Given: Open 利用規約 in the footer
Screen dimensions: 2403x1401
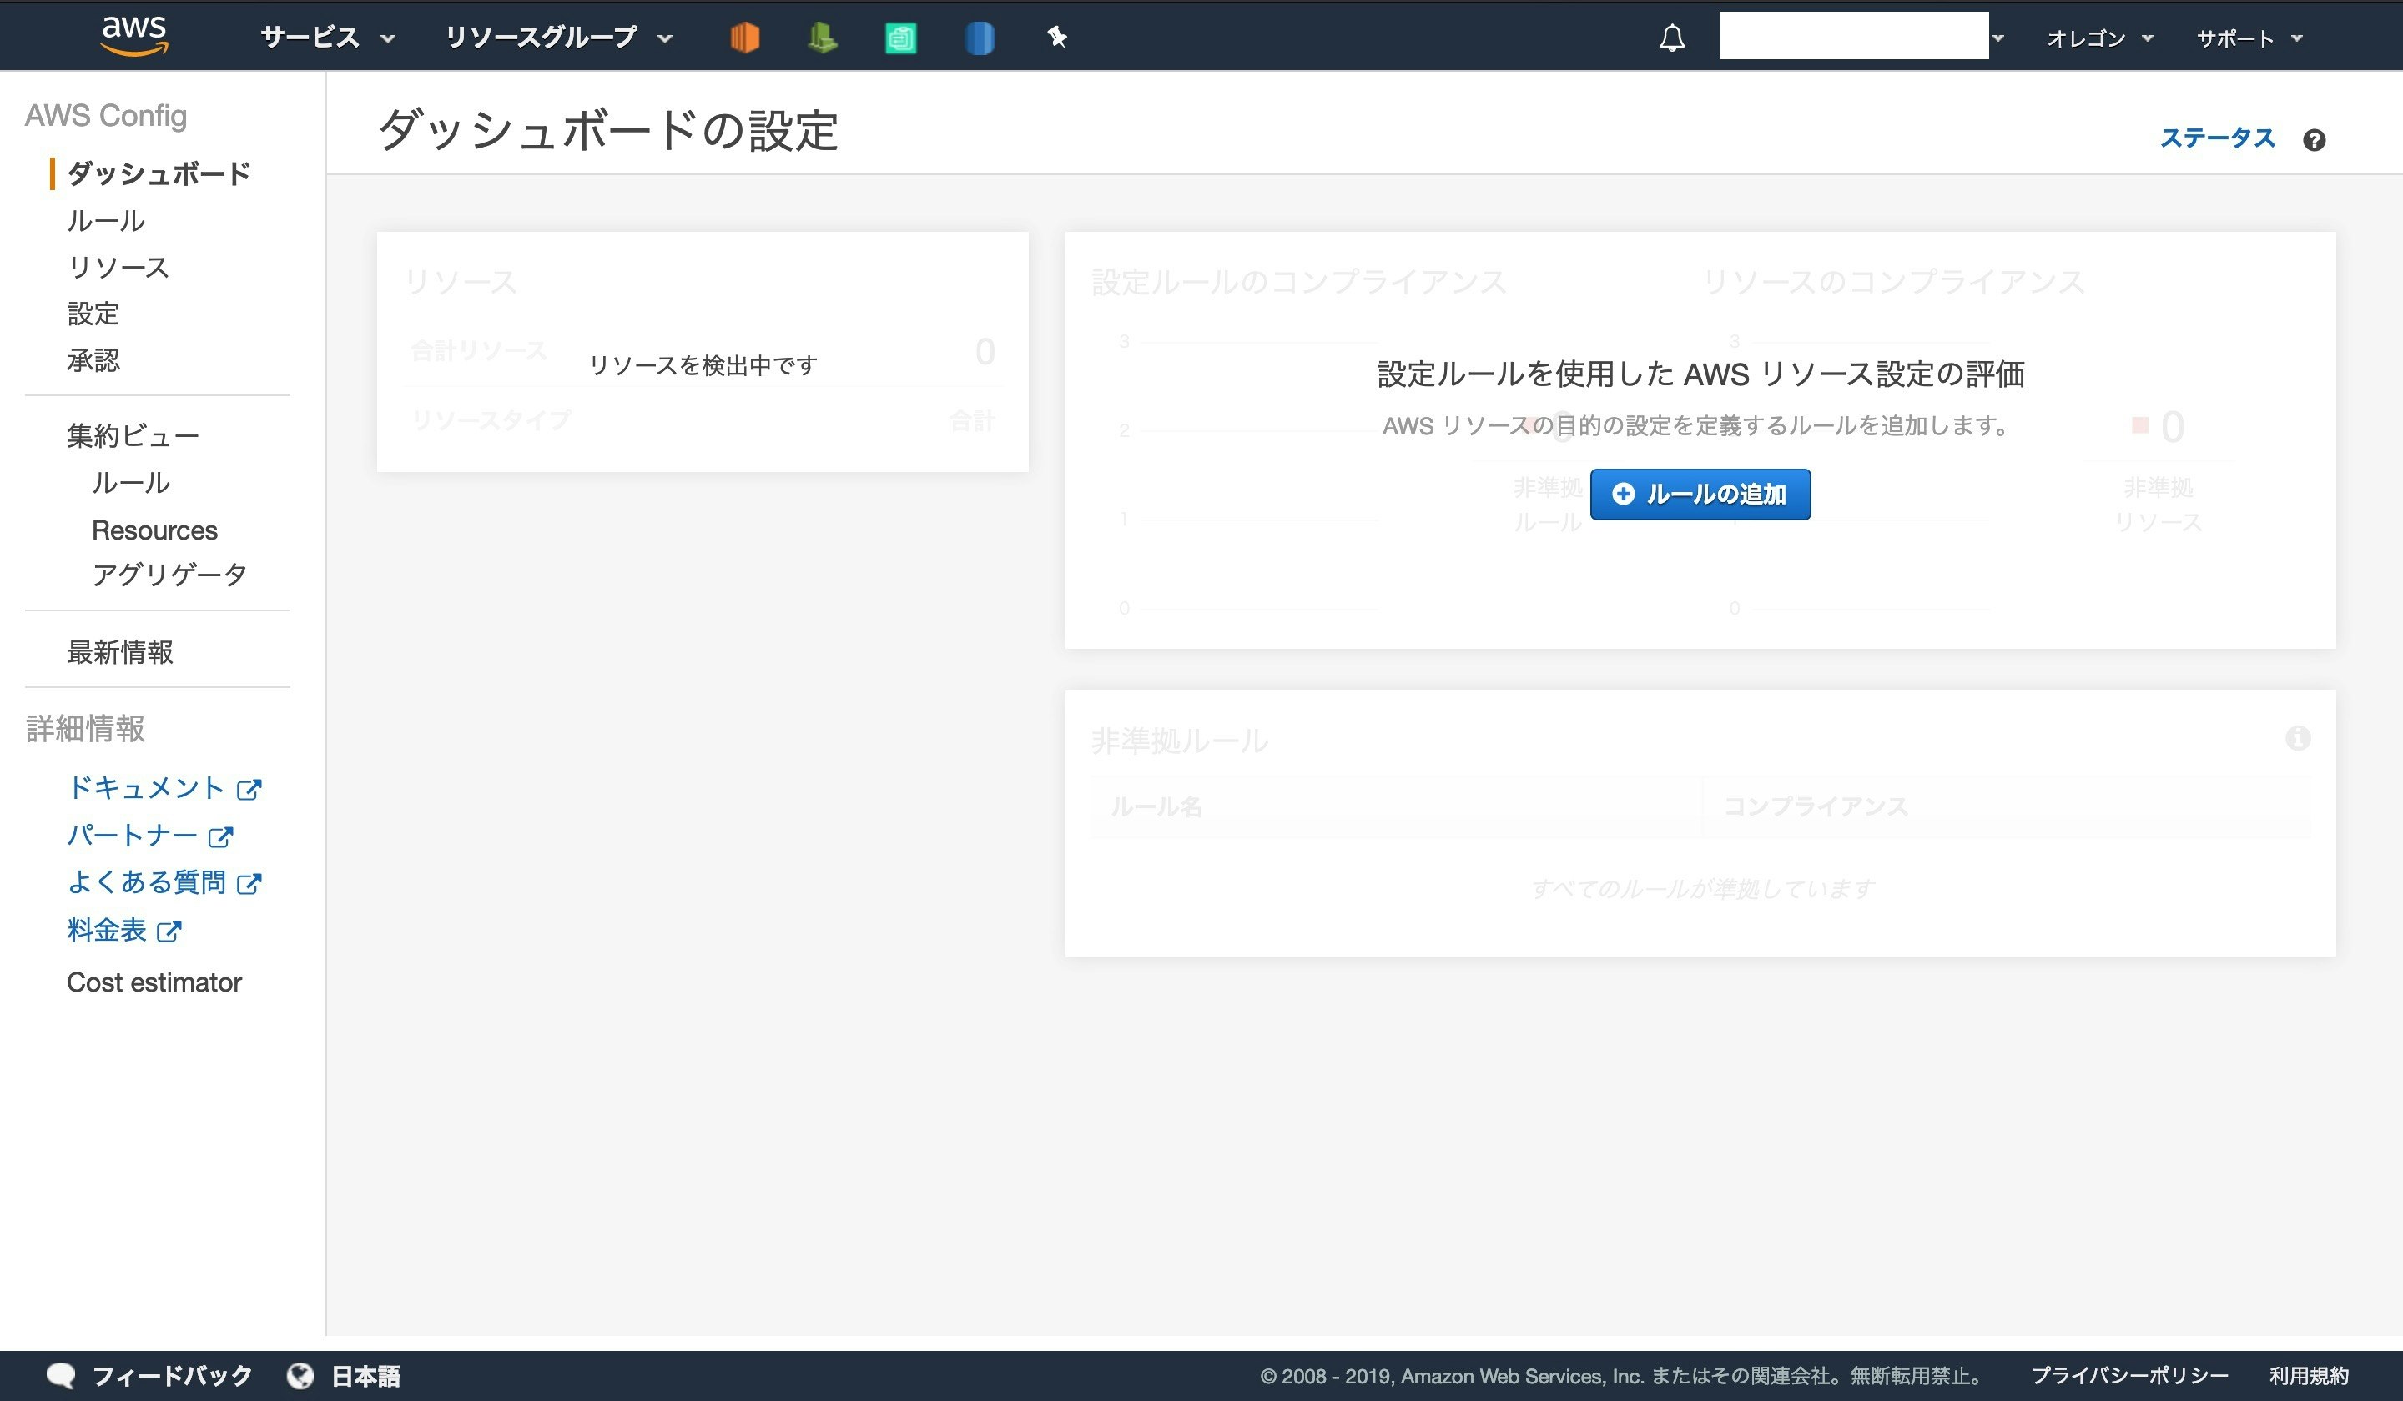Looking at the screenshot, I should [x=2309, y=1375].
